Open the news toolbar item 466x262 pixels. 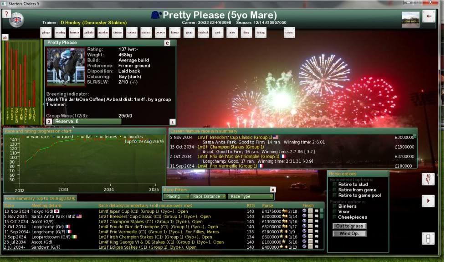(x=232, y=32)
